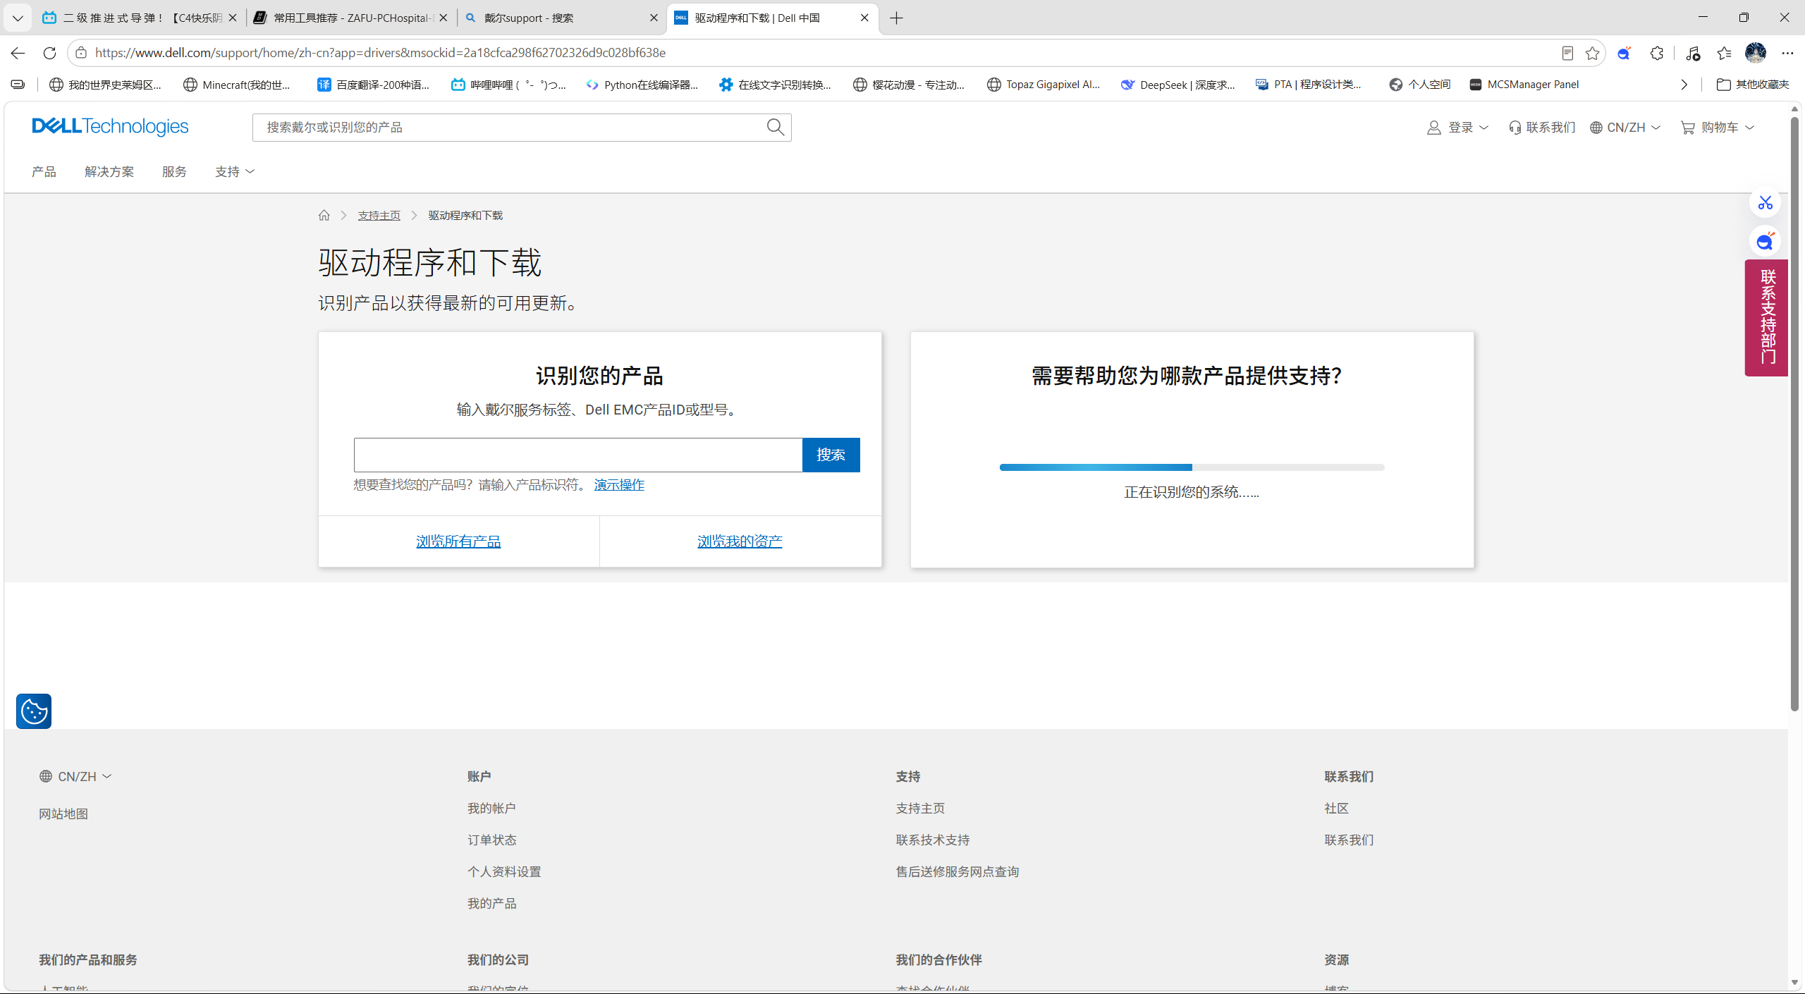Click 联系技术支持 footer link

tap(933, 840)
